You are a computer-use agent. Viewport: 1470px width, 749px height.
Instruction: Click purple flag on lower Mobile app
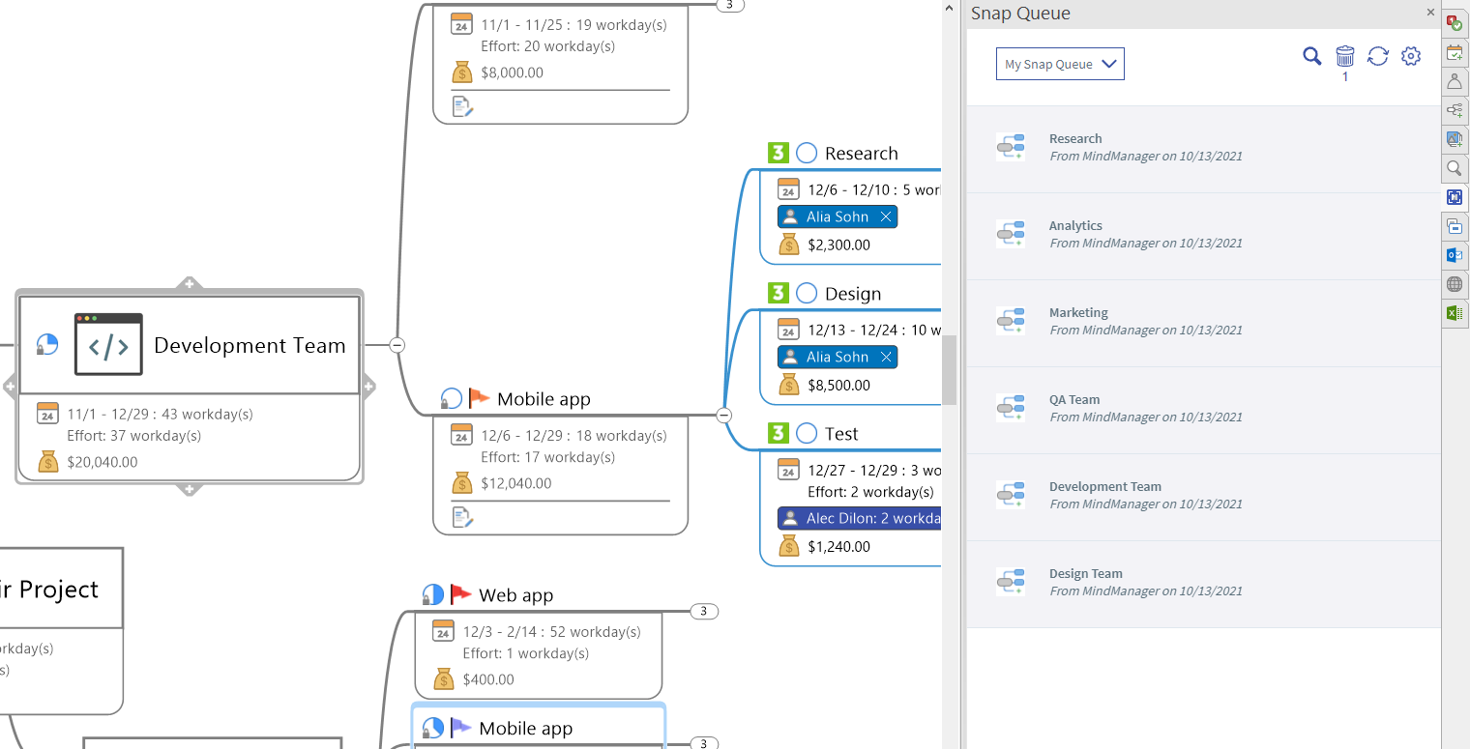tap(461, 727)
